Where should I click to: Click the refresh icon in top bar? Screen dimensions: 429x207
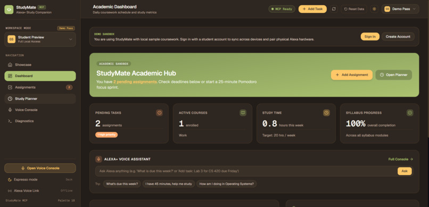tap(334, 9)
